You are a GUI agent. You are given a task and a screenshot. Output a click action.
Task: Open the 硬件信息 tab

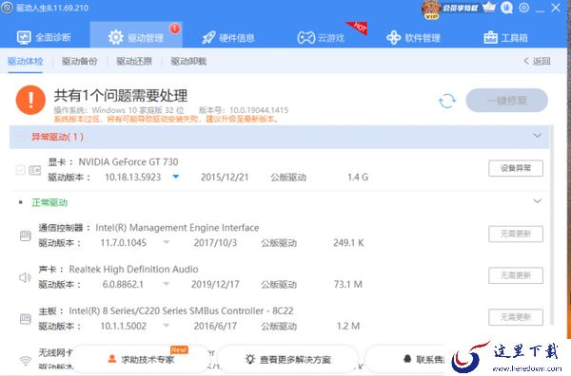click(228, 38)
